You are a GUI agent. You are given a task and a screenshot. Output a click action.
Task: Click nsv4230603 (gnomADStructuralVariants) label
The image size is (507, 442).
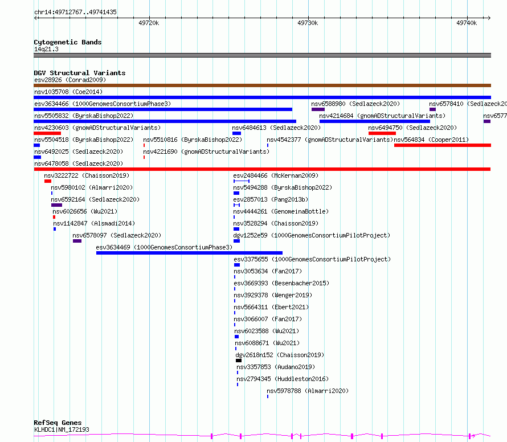point(97,128)
